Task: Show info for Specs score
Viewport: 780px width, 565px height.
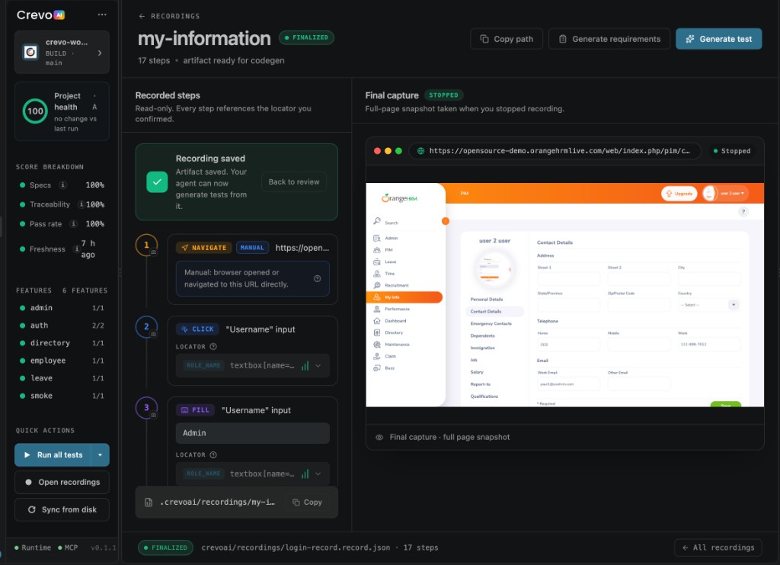Action: (x=62, y=185)
